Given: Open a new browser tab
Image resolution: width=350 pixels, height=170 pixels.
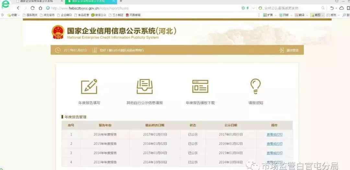Looking at the screenshot, I should point(121,1).
